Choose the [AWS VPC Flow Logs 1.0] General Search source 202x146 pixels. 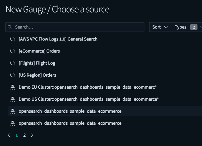(58, 39)
